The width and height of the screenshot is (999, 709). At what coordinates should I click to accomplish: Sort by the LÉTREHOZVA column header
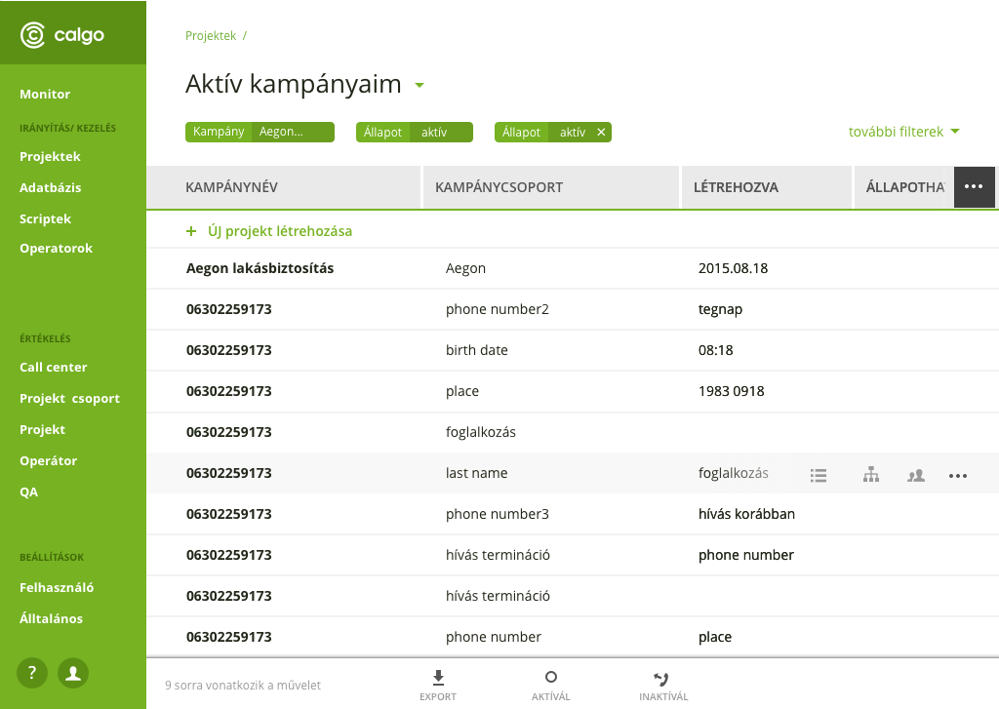736,187
